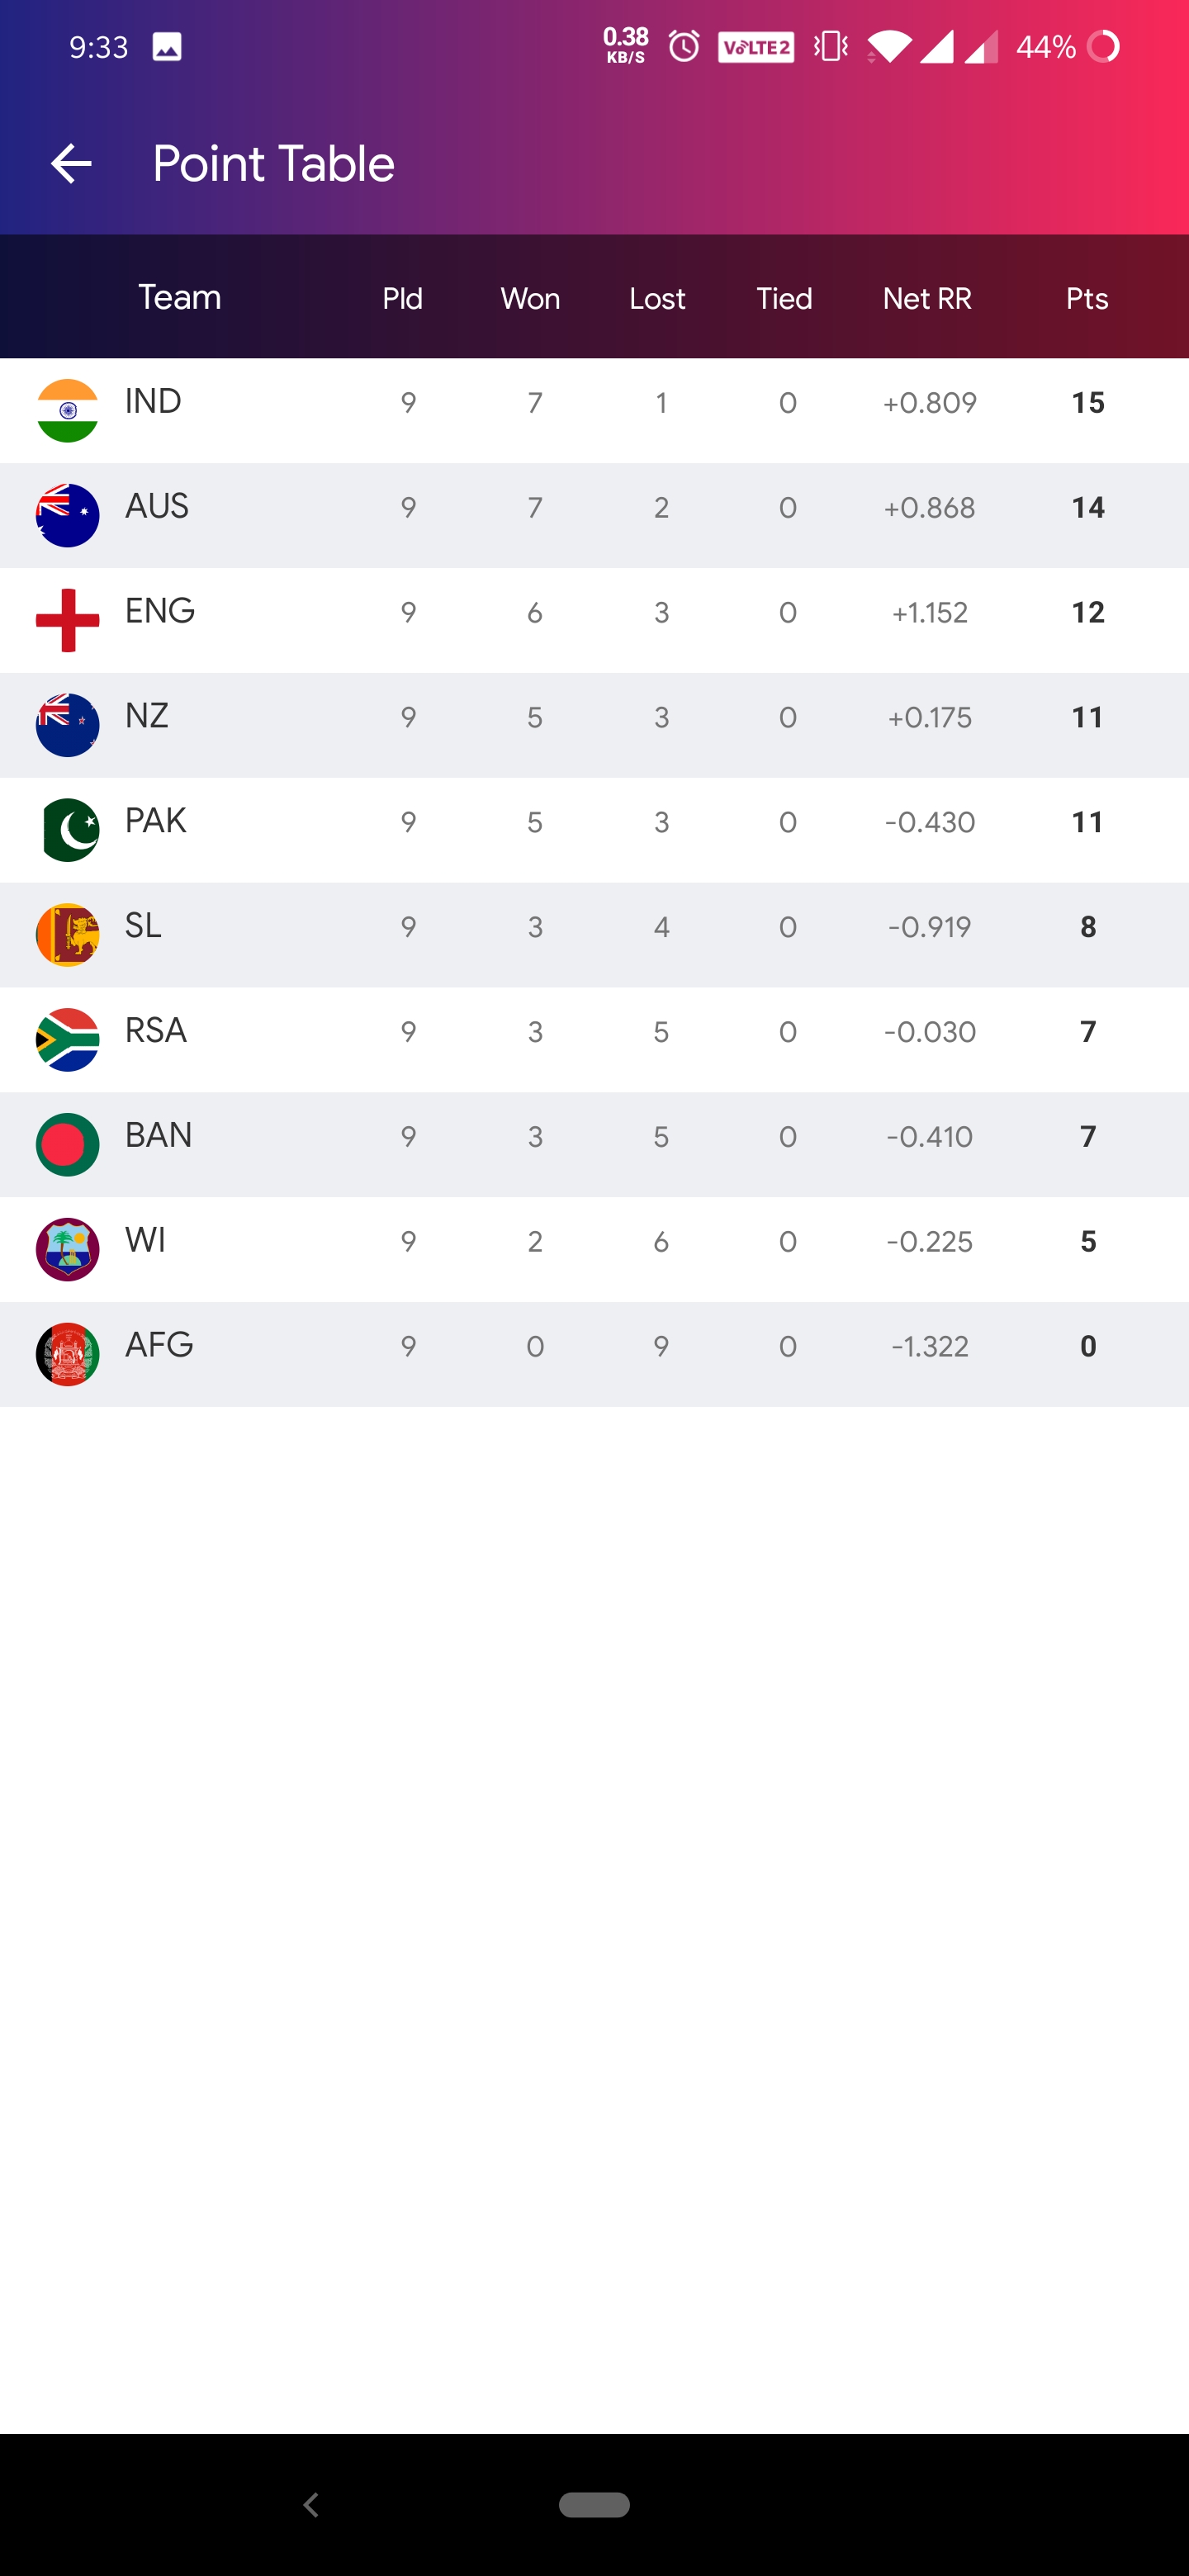The height and width of the screenshot is (2576, 1189).
Task: Tap the Pakistan flag icon
Action: [x=68, y=830]
